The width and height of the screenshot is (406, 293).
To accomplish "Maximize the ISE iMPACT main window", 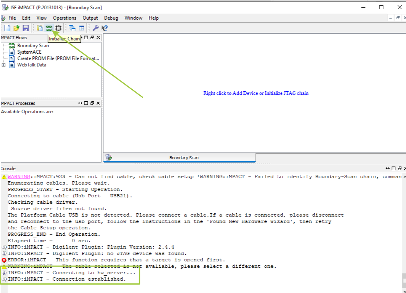I will 381,7.
